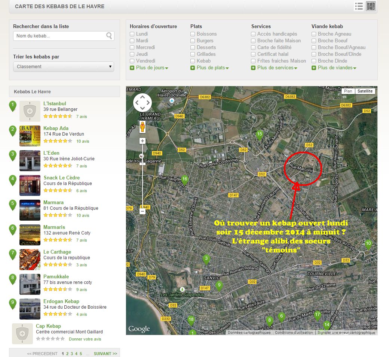Click green map marker 9 on map

(x=219, y=286)
